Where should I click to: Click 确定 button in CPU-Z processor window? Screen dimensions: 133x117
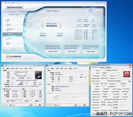[40, 105]
